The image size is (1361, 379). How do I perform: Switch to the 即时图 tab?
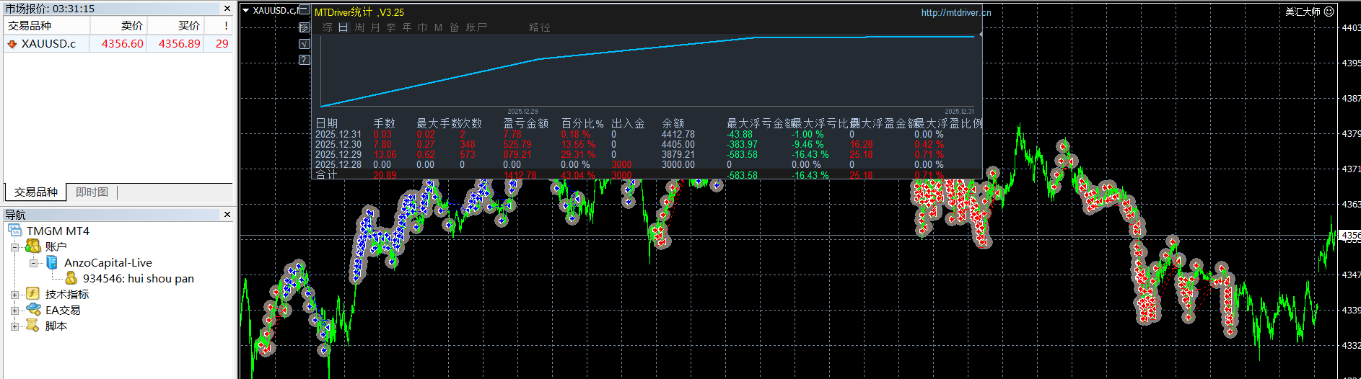pos(92,192)
